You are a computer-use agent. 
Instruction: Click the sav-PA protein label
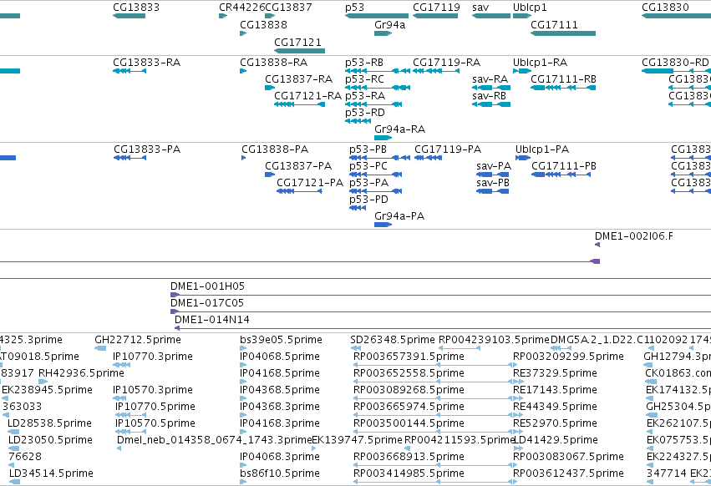(x=494, y=166)
